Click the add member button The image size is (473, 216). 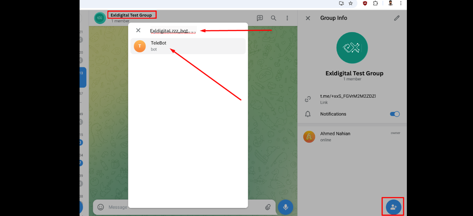[x=393, y=207]
